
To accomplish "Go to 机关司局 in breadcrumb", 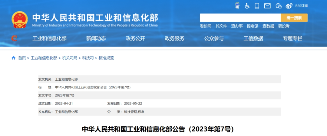I will click(70, 58).
